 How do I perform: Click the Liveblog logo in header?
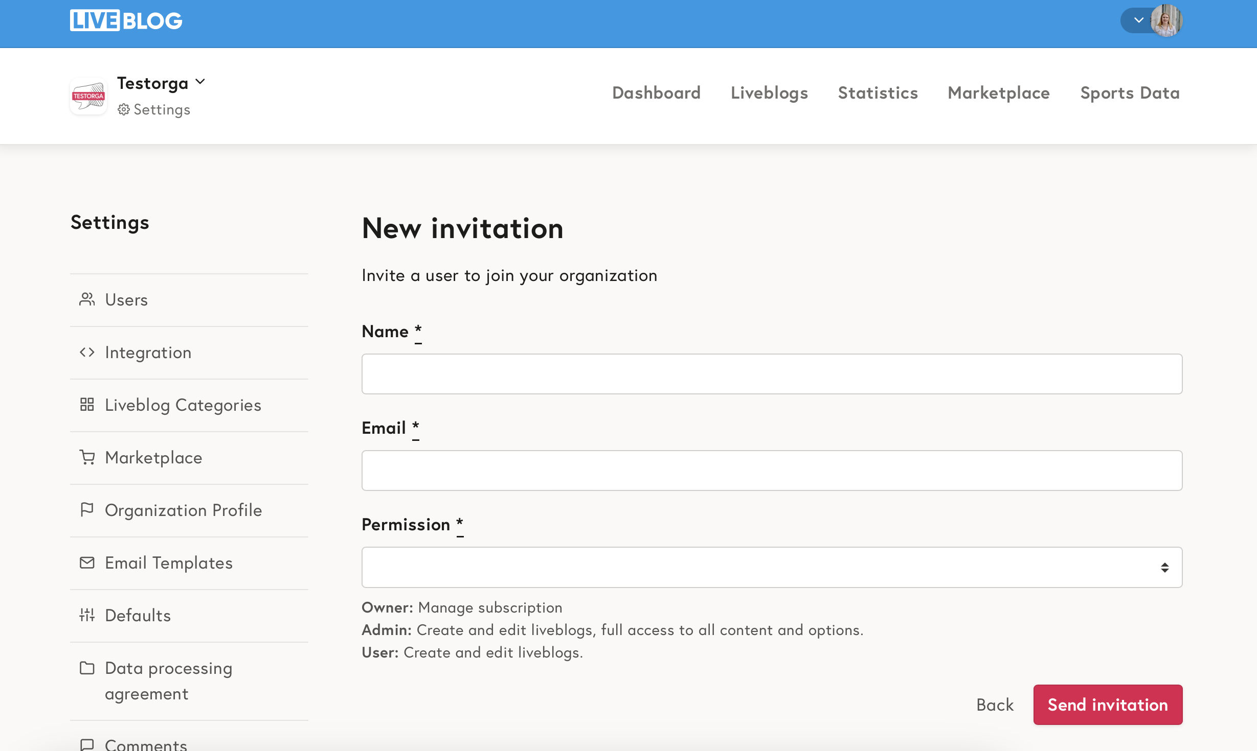tap(126, 21)
